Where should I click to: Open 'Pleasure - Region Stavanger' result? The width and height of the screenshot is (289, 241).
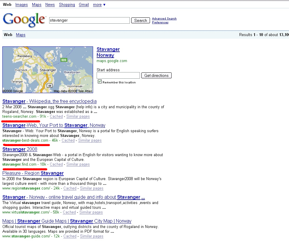coord(33,173)
